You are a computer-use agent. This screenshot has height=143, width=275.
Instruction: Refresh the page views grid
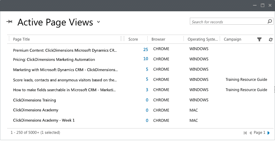[271, 40]
